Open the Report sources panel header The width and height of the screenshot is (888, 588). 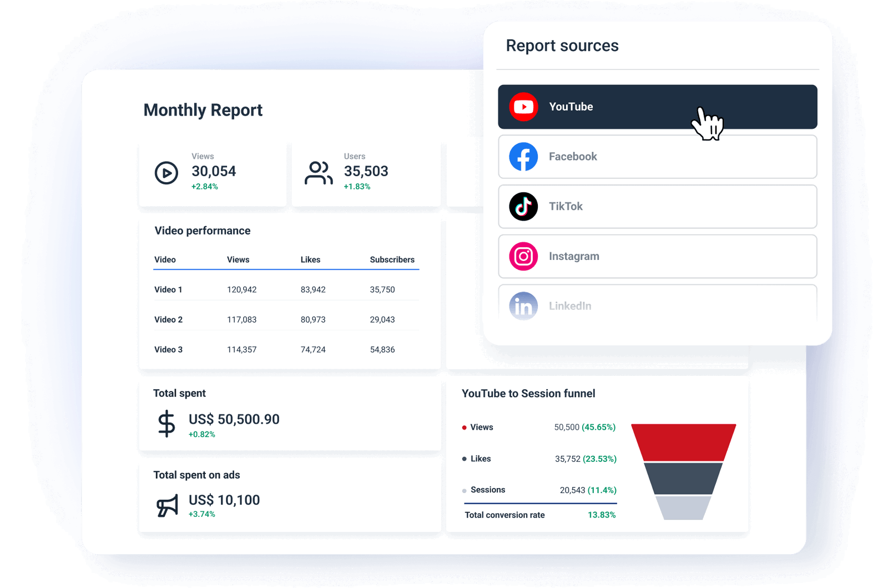point(562,46)
